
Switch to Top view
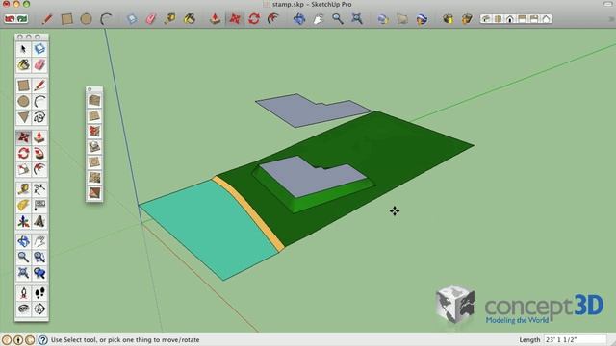pos(499,19)
